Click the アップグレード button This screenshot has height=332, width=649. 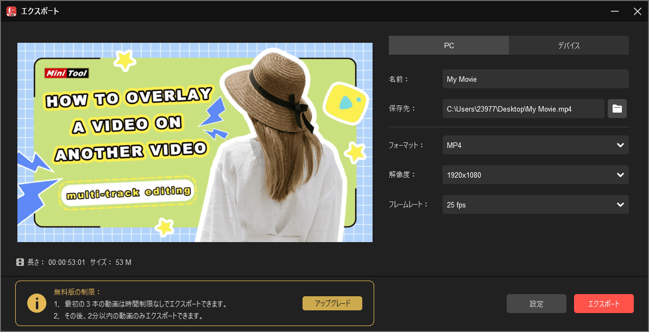(x=332, y=303)
